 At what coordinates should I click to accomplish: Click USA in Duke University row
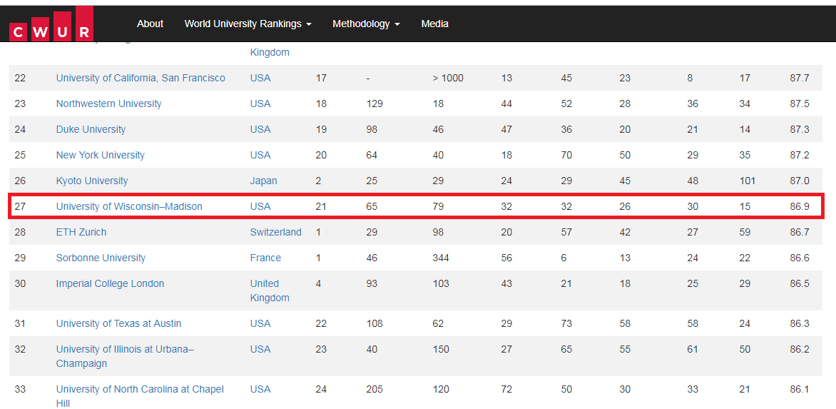pyautogui.click(x=260, y=129)
